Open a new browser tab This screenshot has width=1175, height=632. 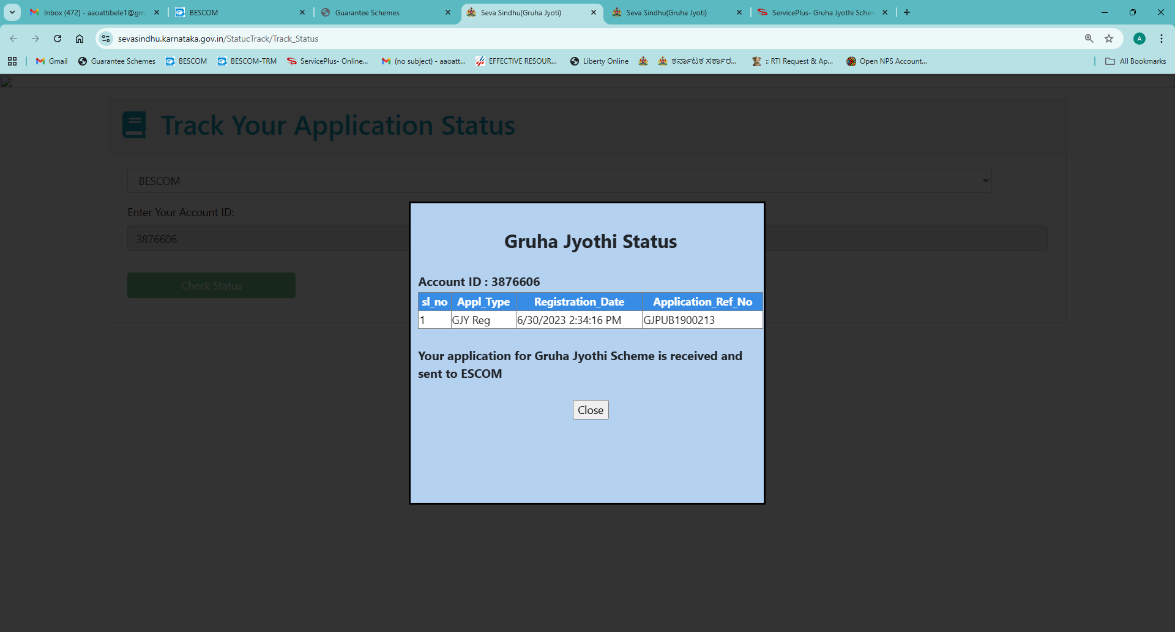907,12
